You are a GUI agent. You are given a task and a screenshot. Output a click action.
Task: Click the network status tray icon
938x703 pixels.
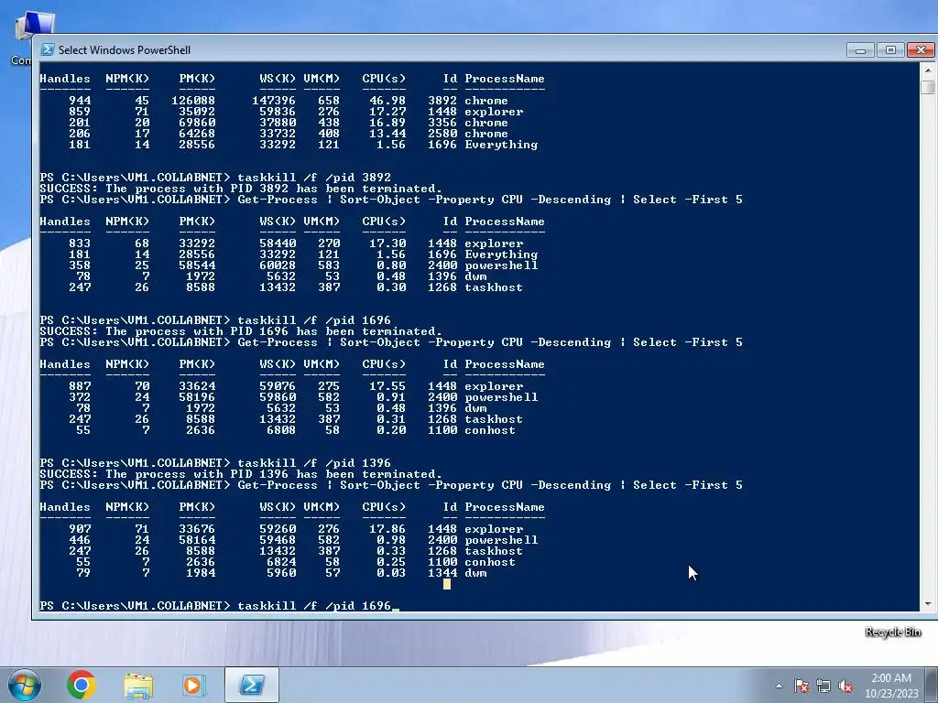pos(823,686)
